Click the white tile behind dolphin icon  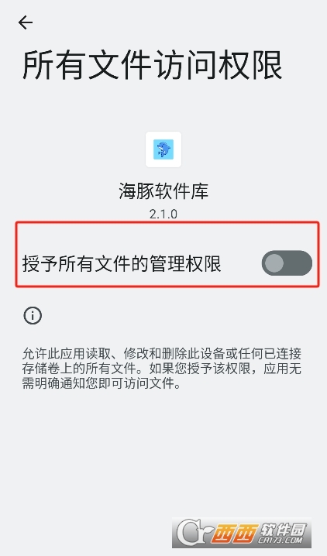point(163,149)
